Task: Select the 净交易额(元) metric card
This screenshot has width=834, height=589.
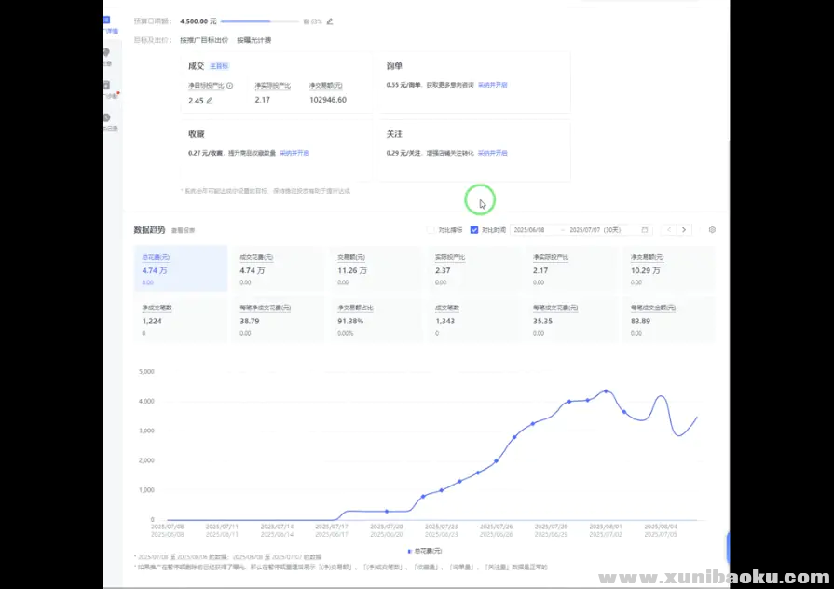Action: pos(667,268)
